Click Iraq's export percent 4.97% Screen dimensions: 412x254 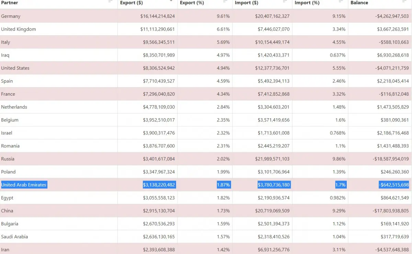pos(224,55)
